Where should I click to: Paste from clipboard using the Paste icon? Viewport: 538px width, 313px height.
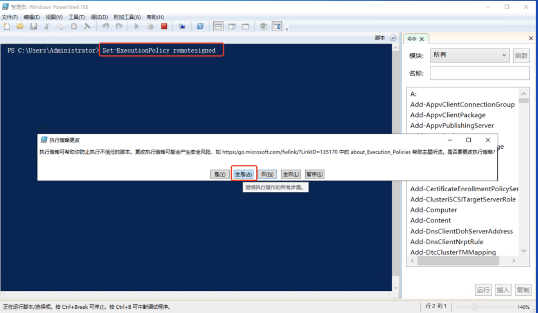[74, 27]
